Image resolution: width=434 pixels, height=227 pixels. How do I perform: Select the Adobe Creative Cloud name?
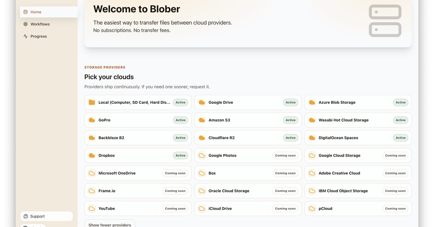click(x=339, y=173)
